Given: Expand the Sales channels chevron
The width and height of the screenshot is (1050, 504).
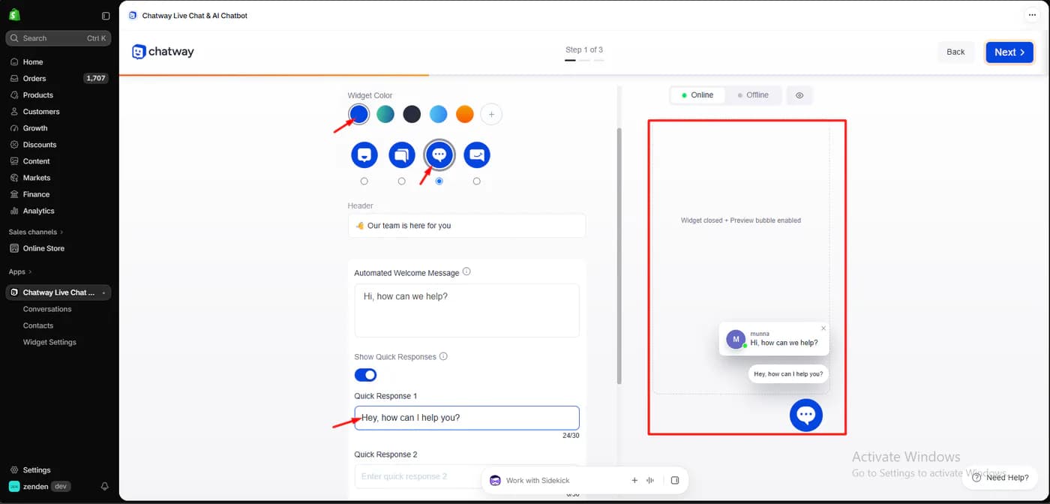Looking at the screenshot, I should 61,232.
